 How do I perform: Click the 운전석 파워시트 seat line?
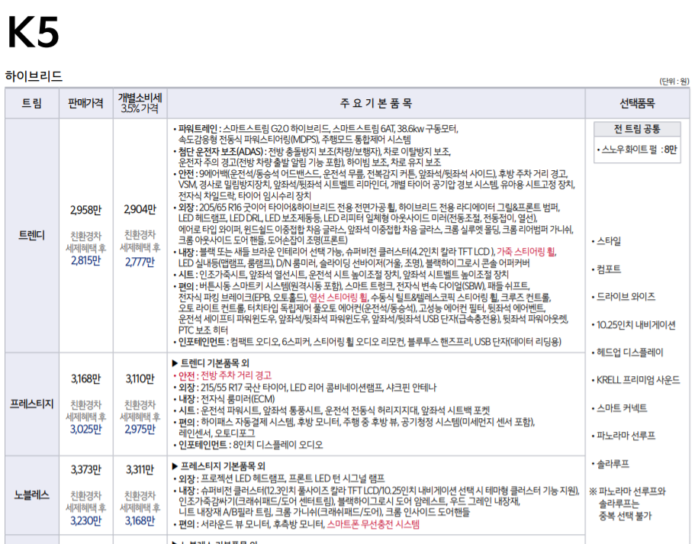(x=332, y=410)
